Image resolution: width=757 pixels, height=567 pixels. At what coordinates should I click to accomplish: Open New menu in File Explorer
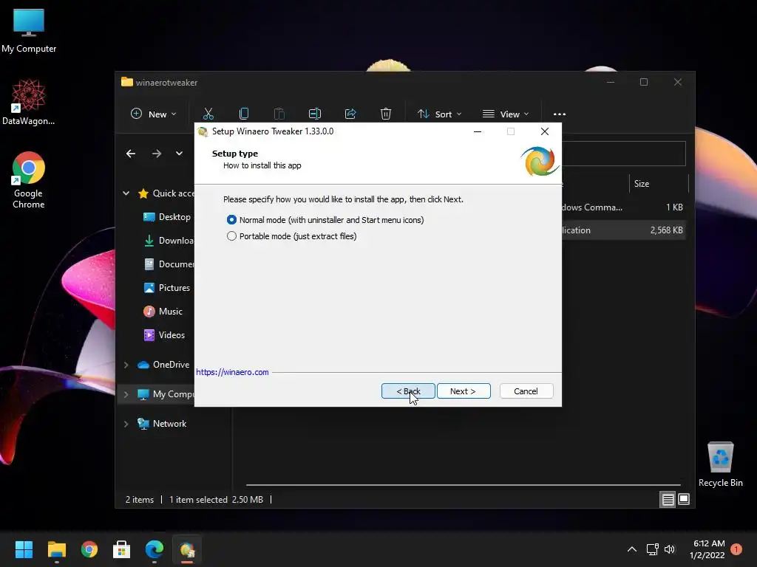coord(154,114)
